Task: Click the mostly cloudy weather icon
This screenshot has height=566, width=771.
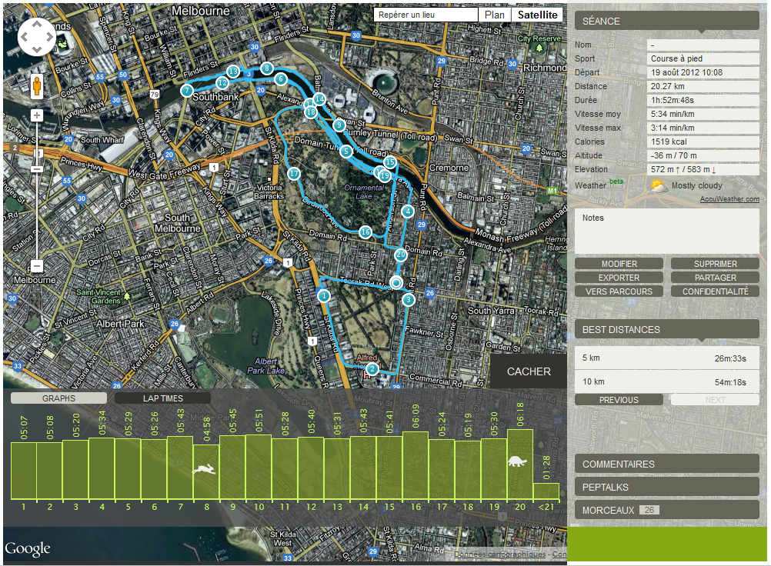Action: tap(659, 185)
